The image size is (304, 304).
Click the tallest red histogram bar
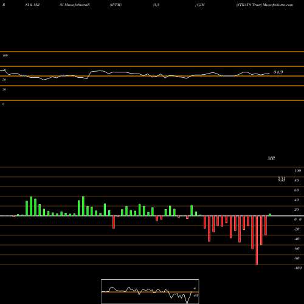[x=257, y=240]
